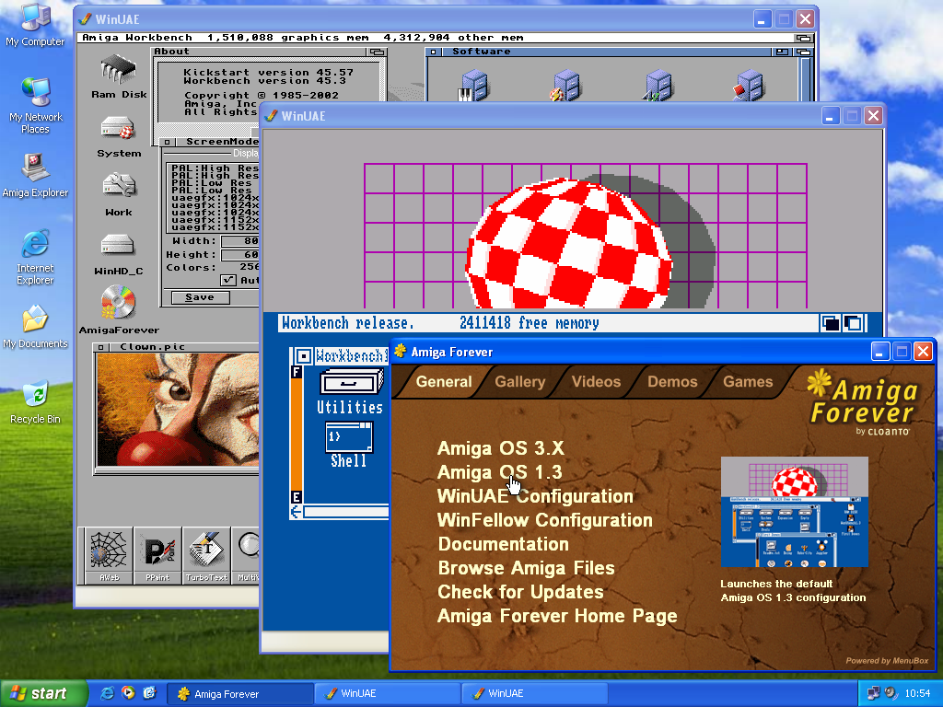Click the second WinUAE taskbar button

click(534, 693)
